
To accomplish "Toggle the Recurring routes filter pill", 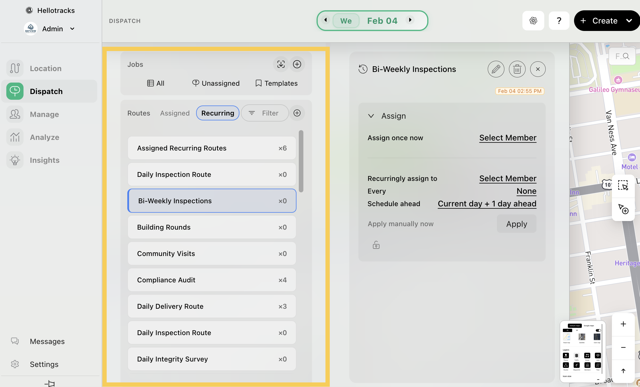I will (x=218, y=113).
